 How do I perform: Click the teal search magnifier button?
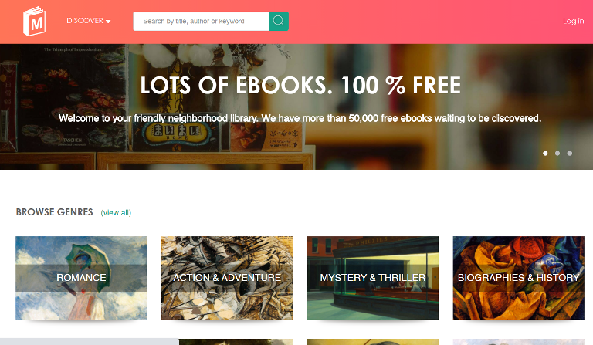coord(279,21)
